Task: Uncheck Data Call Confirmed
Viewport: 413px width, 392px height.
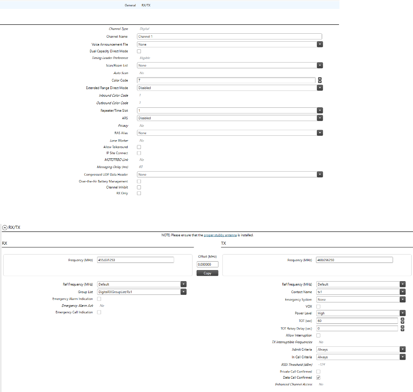Action: [x=318, y=377]
